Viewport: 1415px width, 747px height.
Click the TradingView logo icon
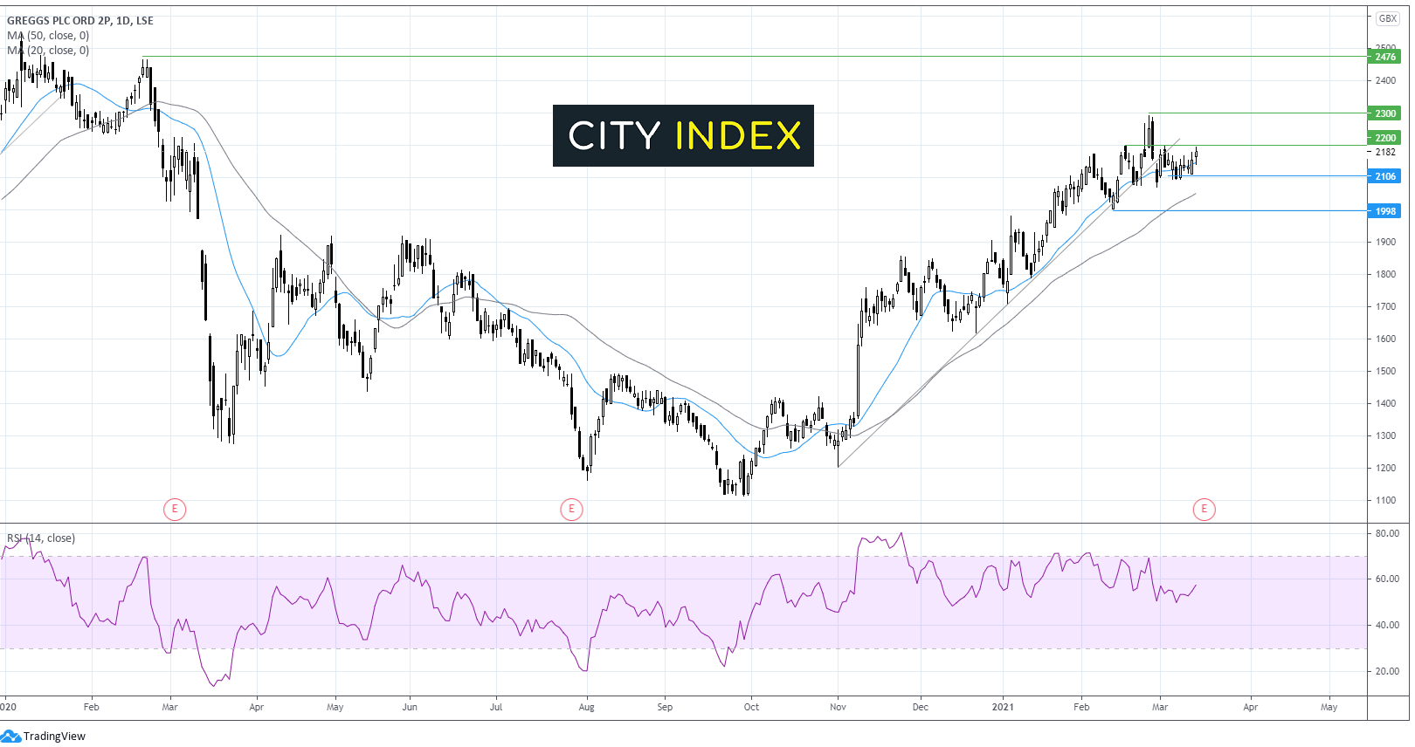tap(10, 736)
